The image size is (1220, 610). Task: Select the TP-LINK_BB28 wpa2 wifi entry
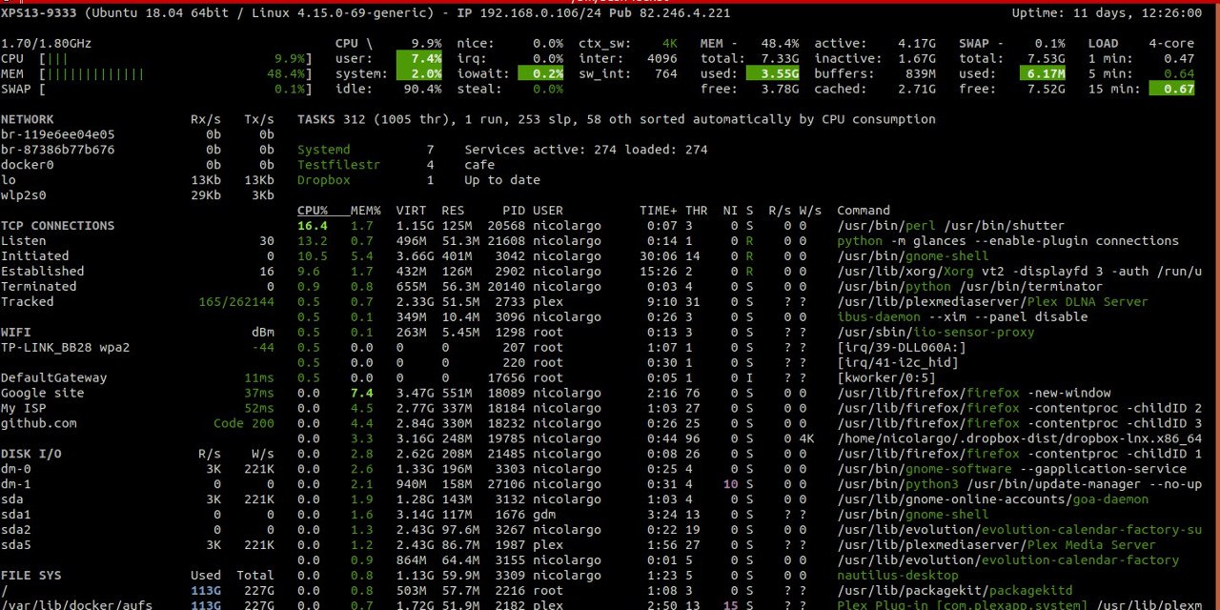click(x=137, y=348)
